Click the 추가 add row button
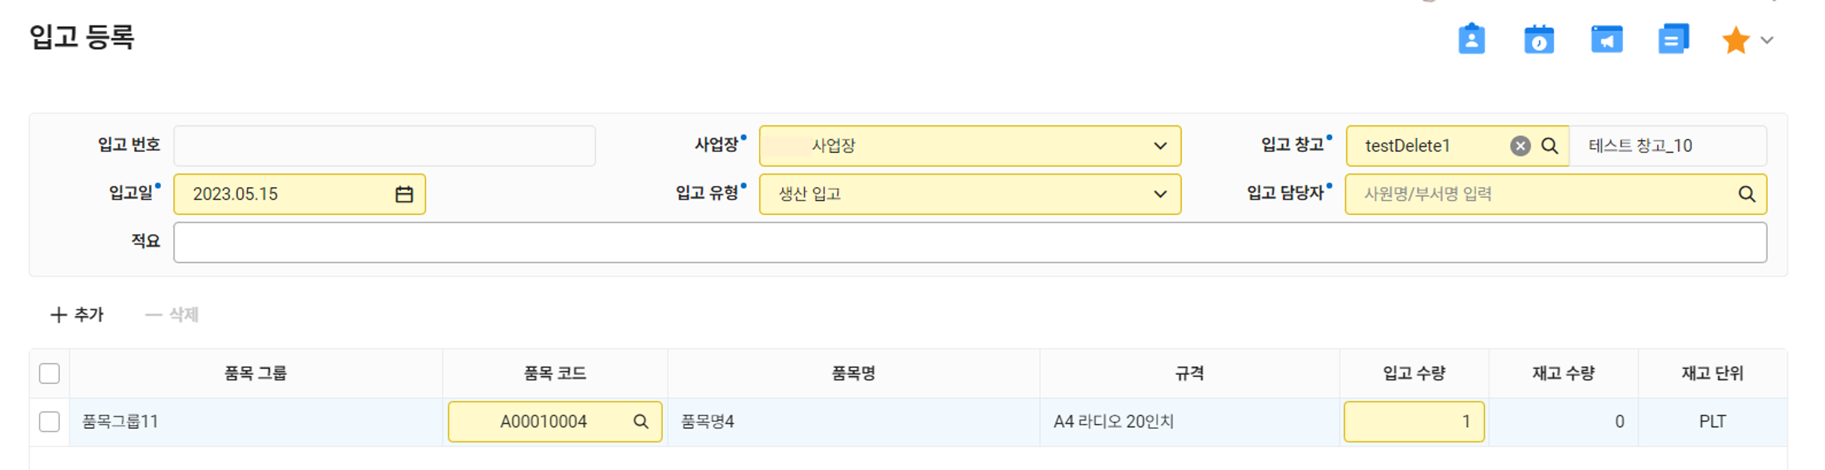 pos(77,315)
